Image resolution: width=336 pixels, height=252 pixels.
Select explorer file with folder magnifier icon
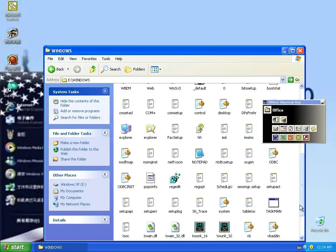[x=150, y=129]
